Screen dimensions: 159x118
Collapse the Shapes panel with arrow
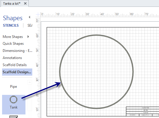[30, 17]
